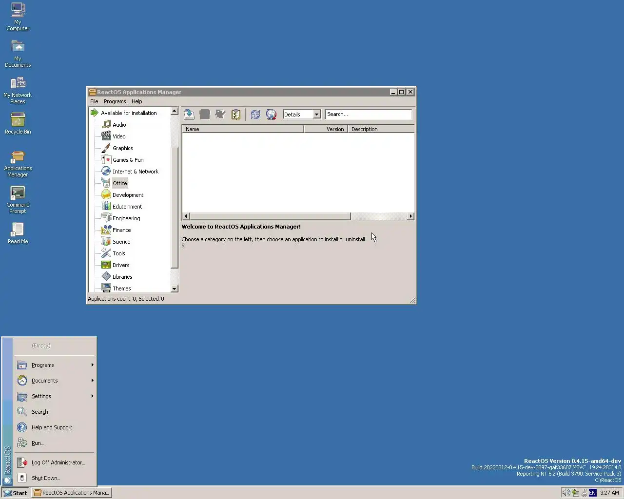The height and width of the screenshot is (499, 624).
Task: Click the EN keyboard language indicator
Action: 592,493
